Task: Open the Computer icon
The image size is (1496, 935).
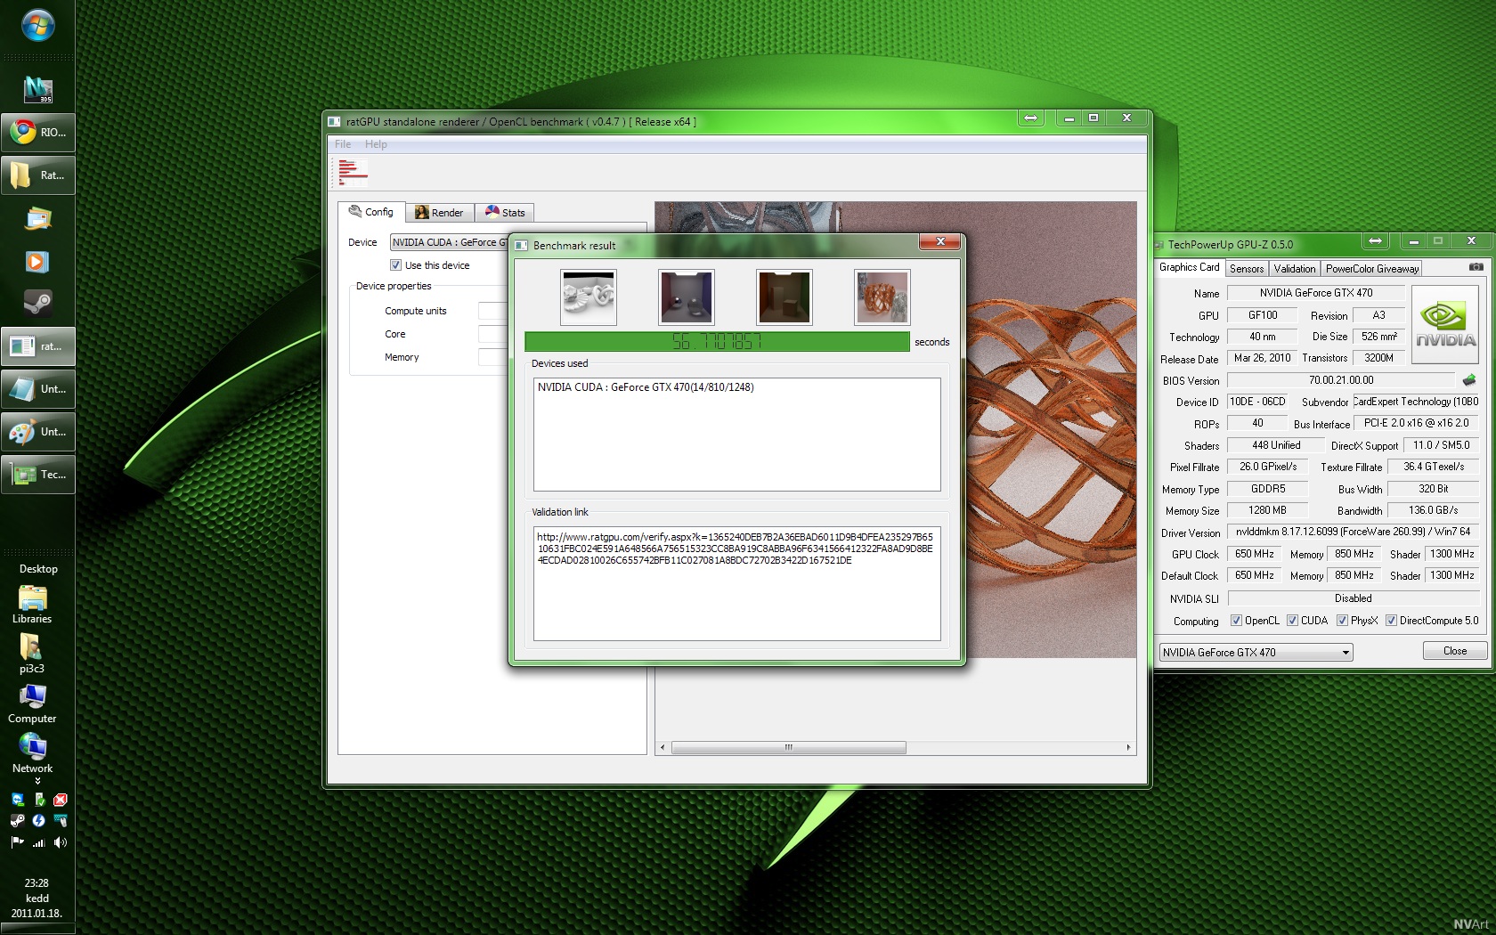Action: tap(32, 703)
